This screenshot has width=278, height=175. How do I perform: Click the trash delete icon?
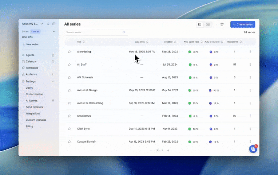coord(222,24)
